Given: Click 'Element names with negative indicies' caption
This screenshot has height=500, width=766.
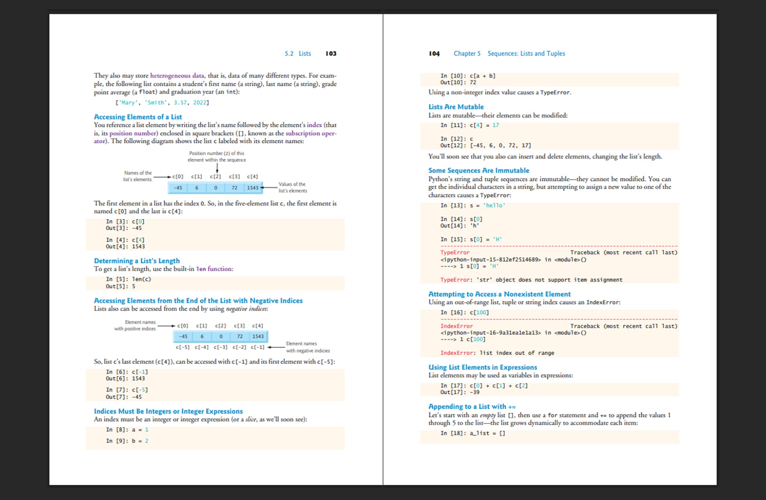Looking at the screenshot, I should (308, 347).
